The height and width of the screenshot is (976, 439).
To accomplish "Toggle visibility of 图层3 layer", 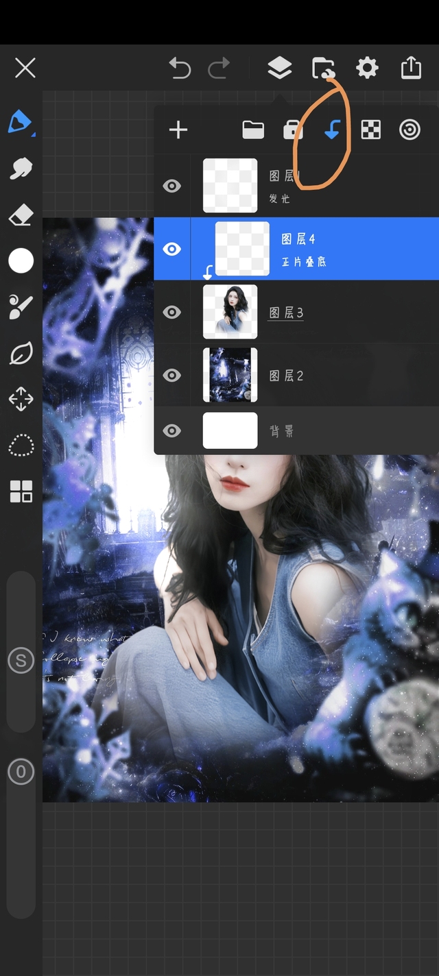I will click(172, 312).
